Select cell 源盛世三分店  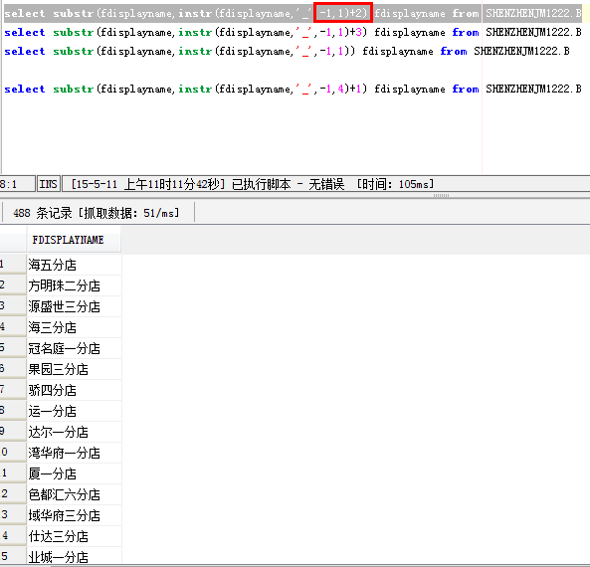tap(75, 306)
